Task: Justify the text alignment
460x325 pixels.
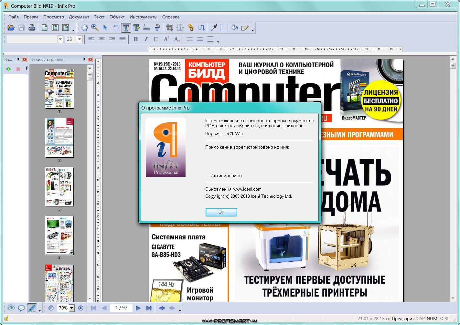Action: [x=122, y=39]
